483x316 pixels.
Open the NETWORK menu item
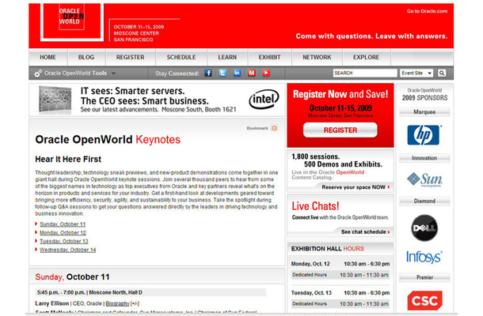pyautogui.click(x=317, y=57)
